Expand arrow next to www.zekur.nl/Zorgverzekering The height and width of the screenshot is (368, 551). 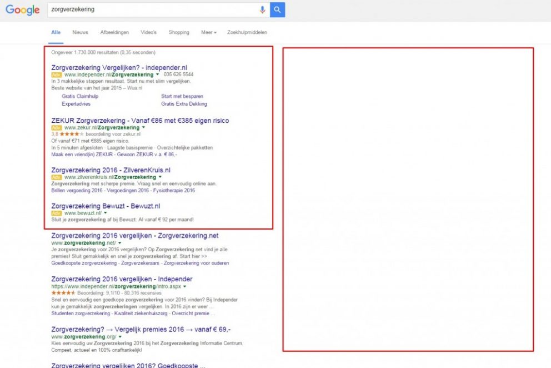(143, 127)
